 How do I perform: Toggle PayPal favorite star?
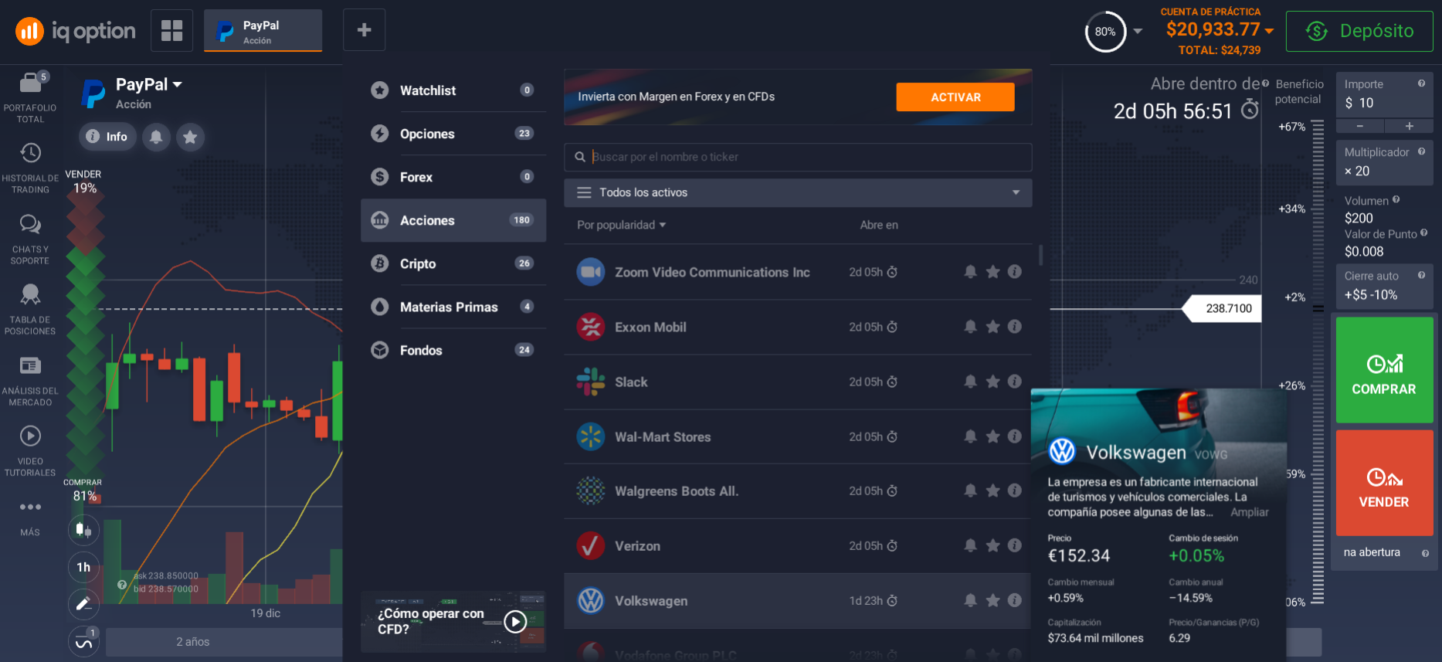coord(190,137)
